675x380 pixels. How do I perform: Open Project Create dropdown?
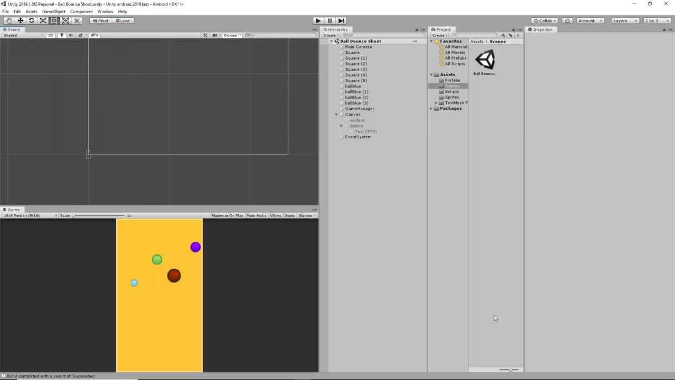coord(440,35)
